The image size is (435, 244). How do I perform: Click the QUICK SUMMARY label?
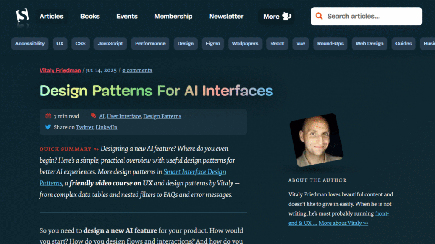point(65,149)
